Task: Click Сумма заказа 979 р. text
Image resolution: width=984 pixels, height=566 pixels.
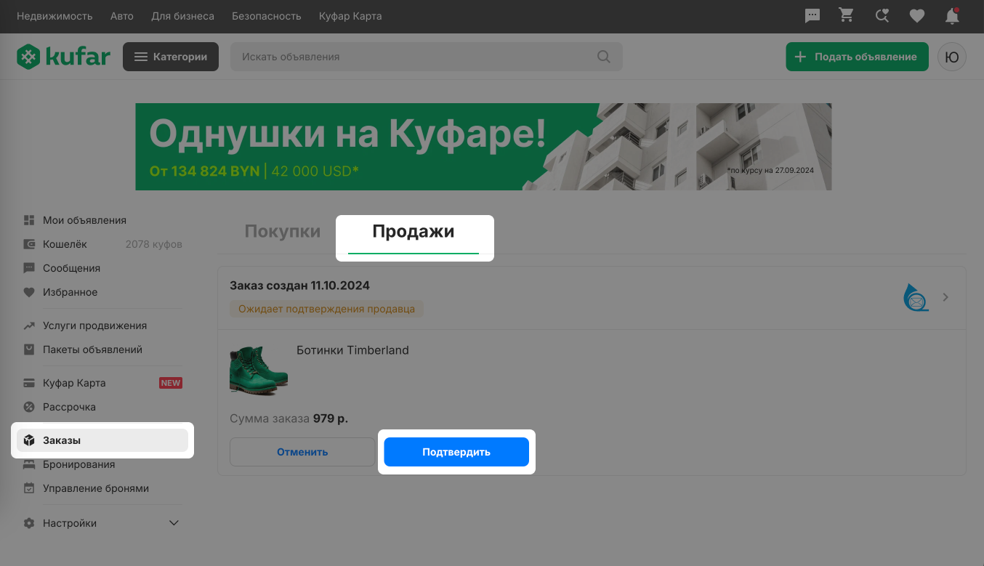Action: [x=289, y=419]
